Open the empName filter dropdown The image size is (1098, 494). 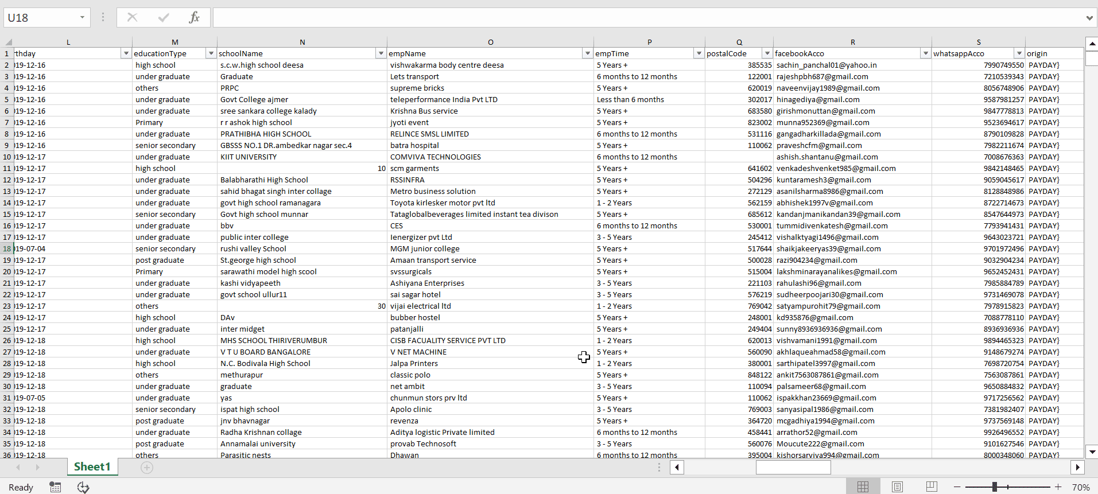coord(587,53)
